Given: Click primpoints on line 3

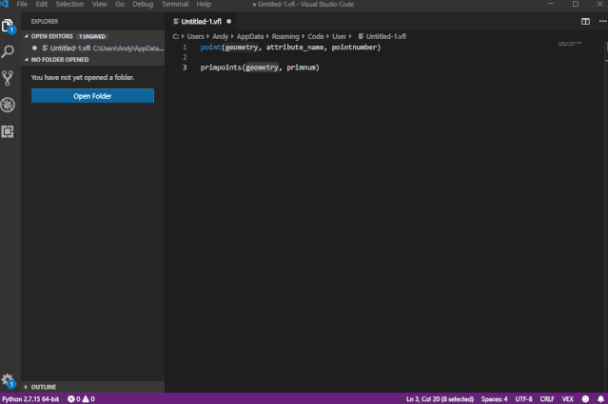Looking at the screenshot, I should point(221,67).
